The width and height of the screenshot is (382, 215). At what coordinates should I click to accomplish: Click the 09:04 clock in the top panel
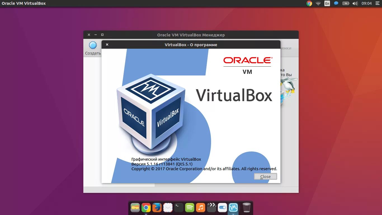(367, 3)
